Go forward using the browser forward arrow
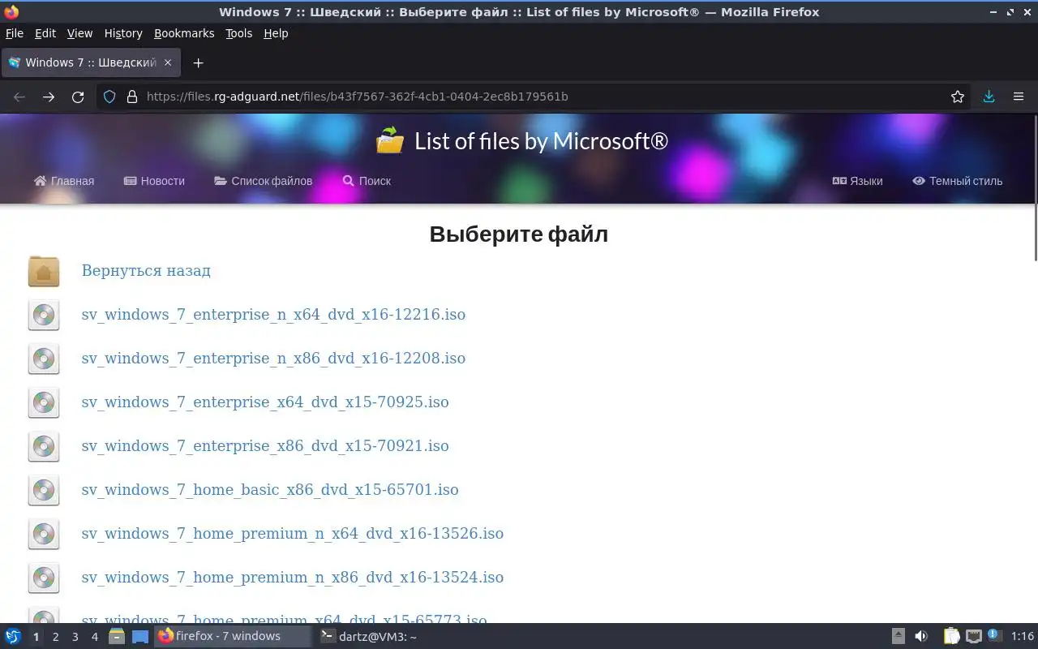This screenshot has width=1038, height=649. tap(49, 97)
